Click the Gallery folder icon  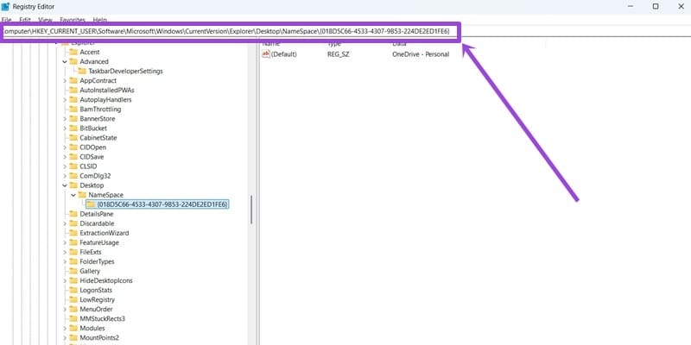(x=73, y=271)
